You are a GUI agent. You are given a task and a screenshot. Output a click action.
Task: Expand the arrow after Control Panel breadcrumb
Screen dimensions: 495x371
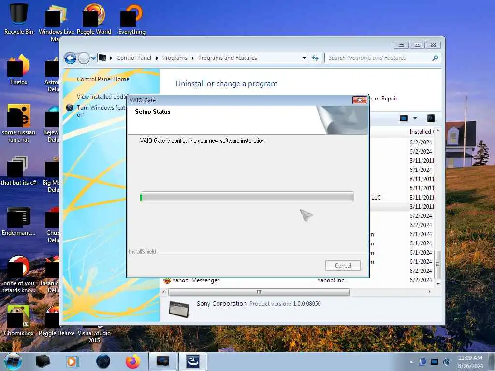point(157,58)
